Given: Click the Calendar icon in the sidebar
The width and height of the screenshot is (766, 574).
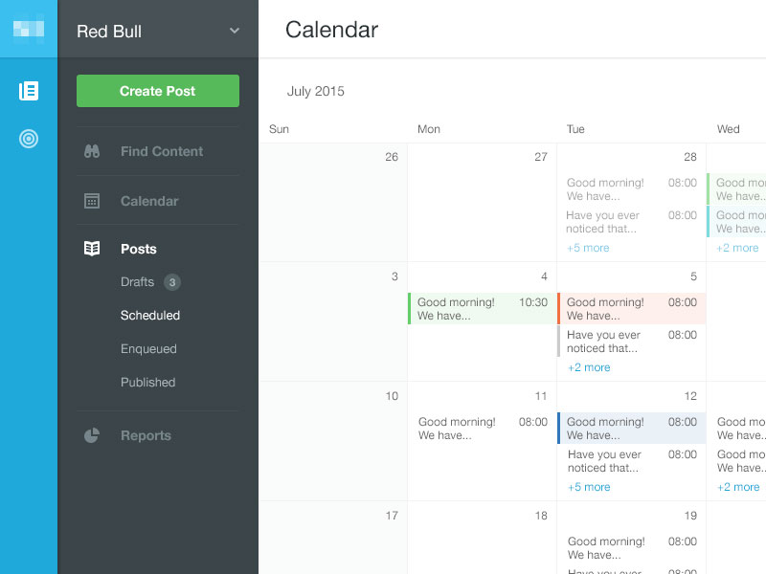Looking at the screenshot, I should click(x=91, y=201).
